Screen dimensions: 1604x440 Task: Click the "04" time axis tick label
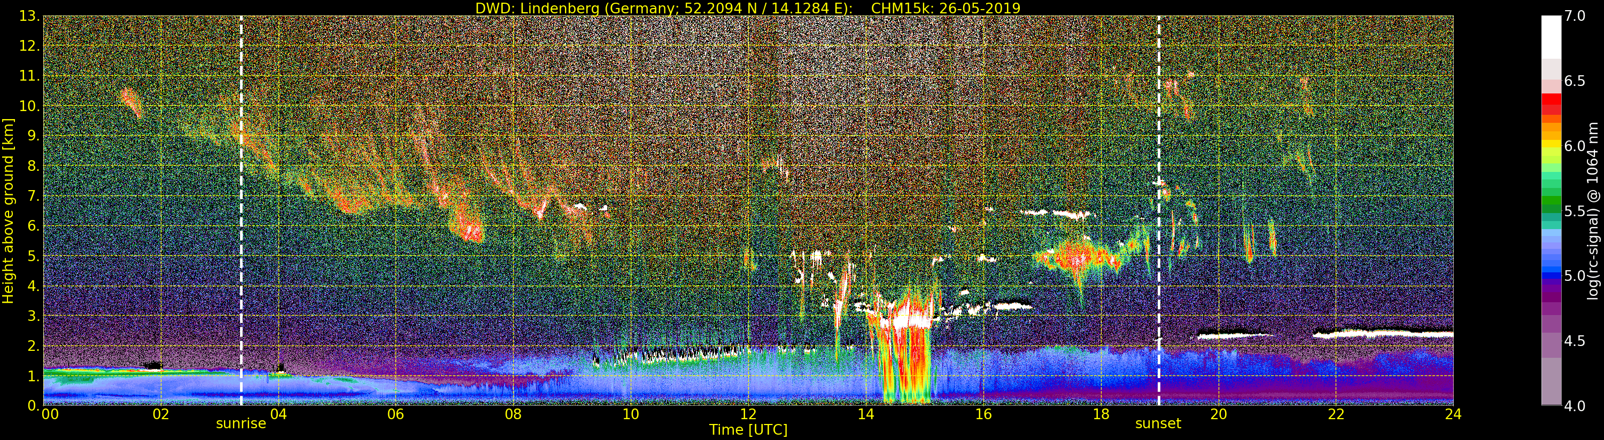pos(278,414)
